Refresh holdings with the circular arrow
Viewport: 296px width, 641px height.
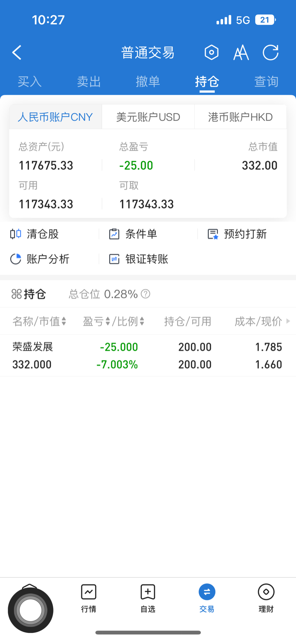pos(271,52)
